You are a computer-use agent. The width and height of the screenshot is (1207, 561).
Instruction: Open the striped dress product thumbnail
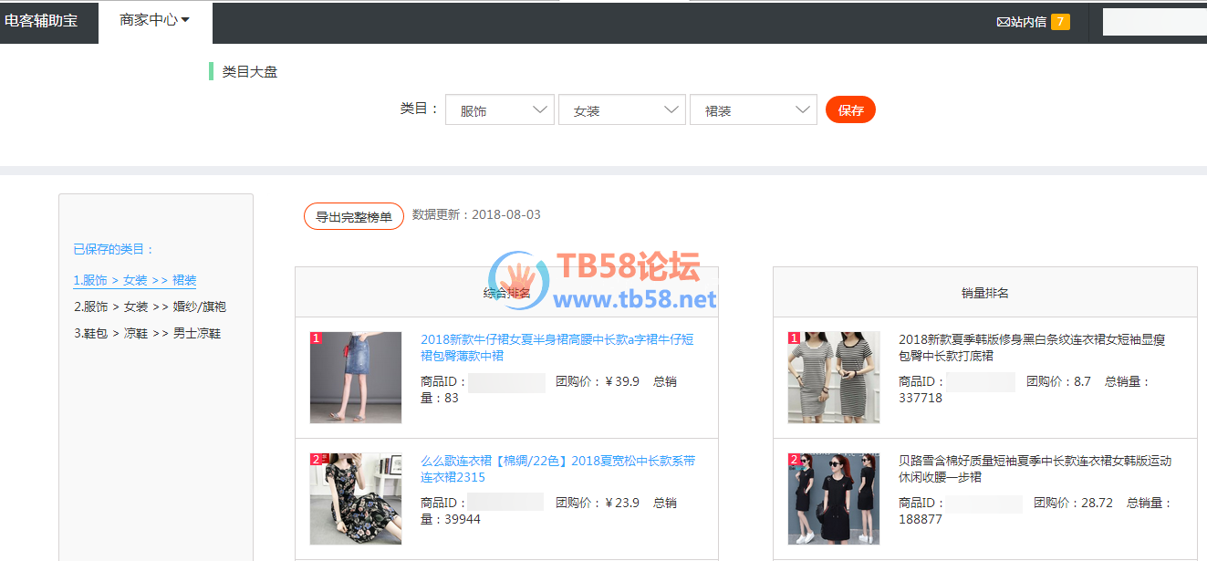click(834, 377)
